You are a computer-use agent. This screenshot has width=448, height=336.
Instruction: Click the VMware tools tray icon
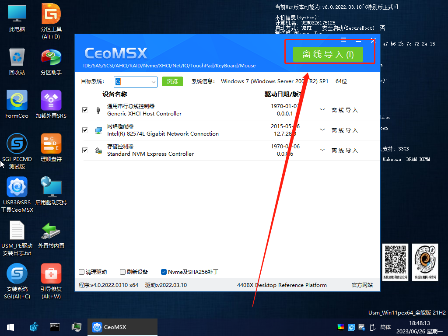point(361,327)
